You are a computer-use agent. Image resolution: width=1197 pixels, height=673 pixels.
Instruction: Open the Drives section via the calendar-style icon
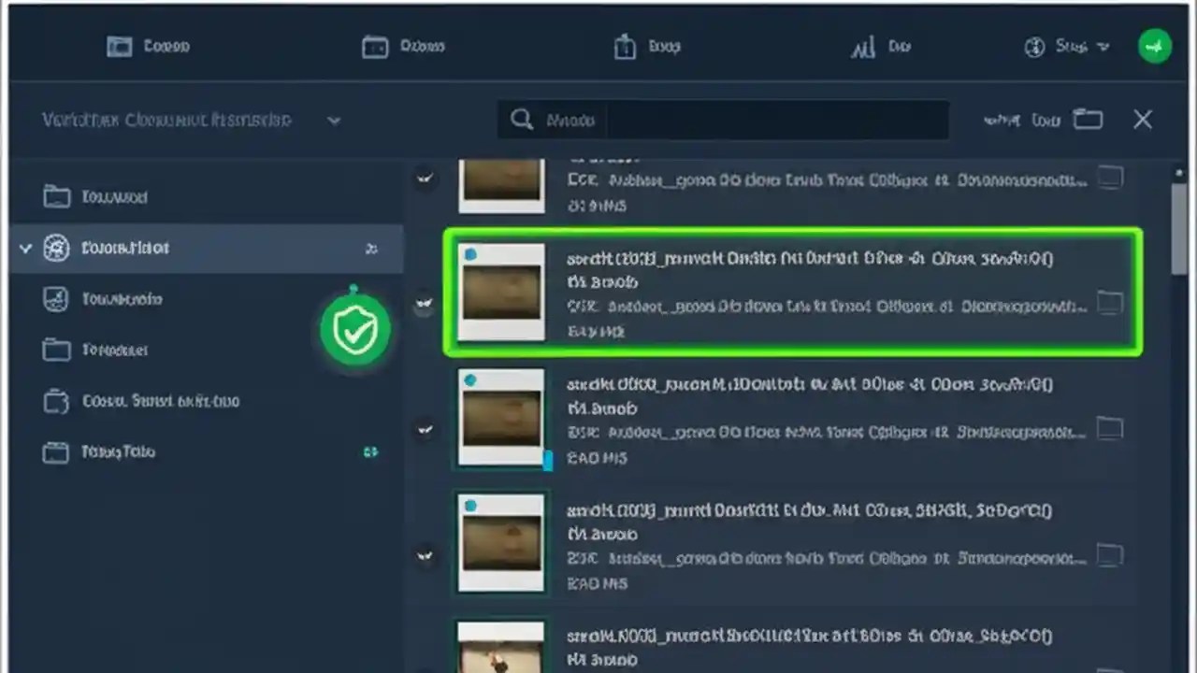(376, 45)
